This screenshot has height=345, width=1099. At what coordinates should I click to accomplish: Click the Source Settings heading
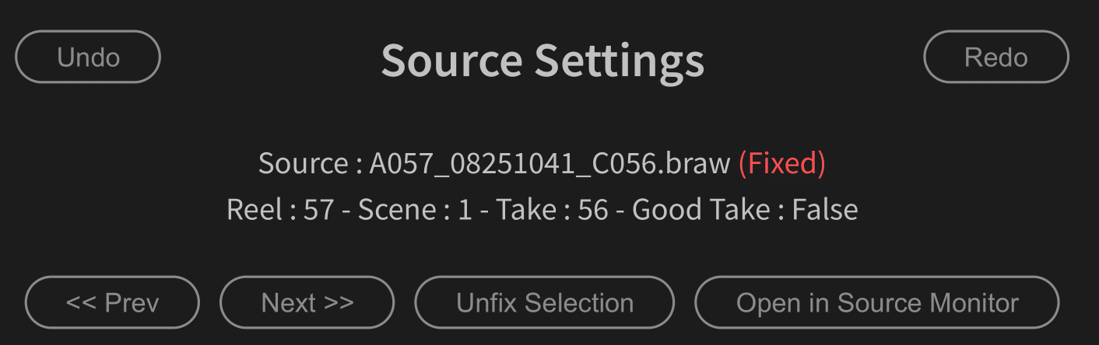click(542, 60)
